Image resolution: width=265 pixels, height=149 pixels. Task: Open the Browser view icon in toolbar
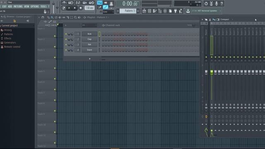click(x=160, y=11)
